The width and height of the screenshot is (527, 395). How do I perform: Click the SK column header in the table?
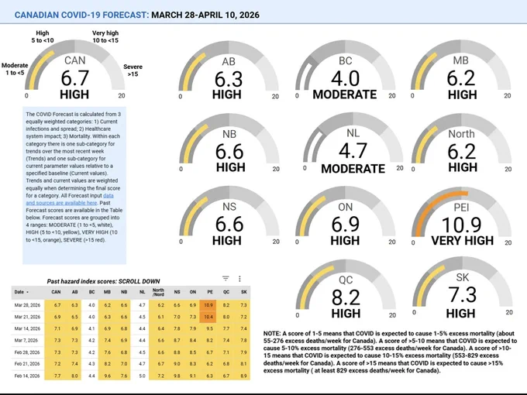(x=244, y=292)
